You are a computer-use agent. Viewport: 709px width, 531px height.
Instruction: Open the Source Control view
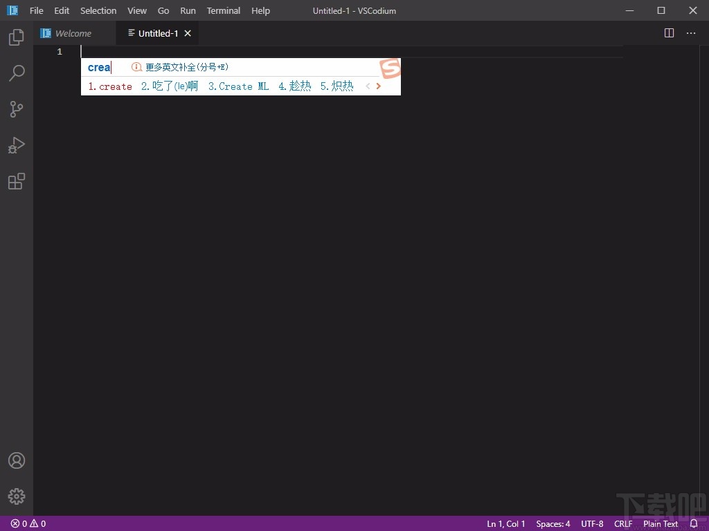pyautogui.click(x=16, y=109)
